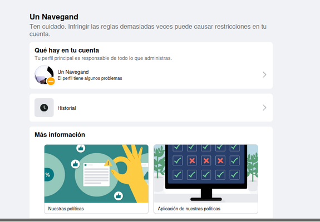The width and height of the screenshot is (320, 222).
Task: Click the 'Qué hay en tu cuenta' heading
Action: coord(67,51)
